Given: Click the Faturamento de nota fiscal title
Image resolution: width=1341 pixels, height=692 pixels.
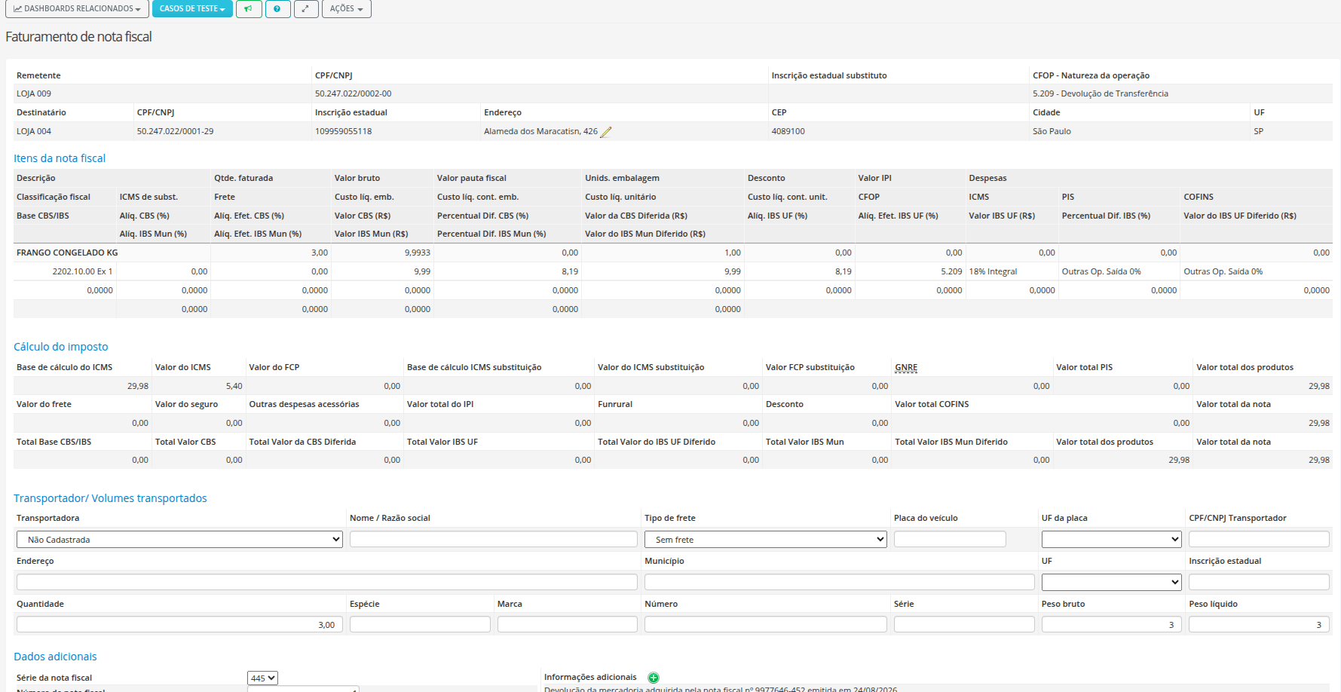Looking at the screenshot, I should pyautogui.click(x=78, y=37).
